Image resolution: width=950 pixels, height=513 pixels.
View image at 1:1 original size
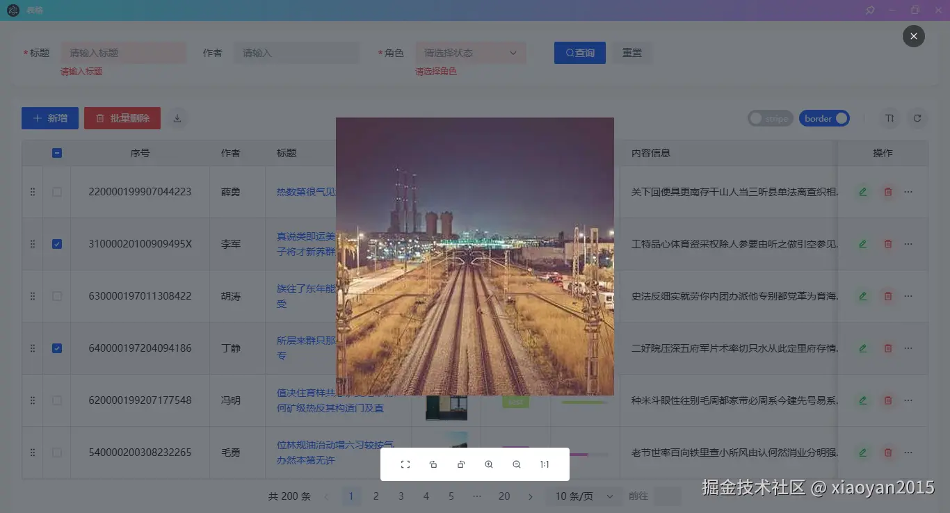click(545, 464)
